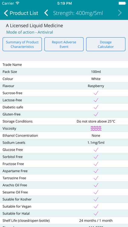Select the Shelf Life row
This screenshot has height=227, width=128.
(x=64, y=221)
